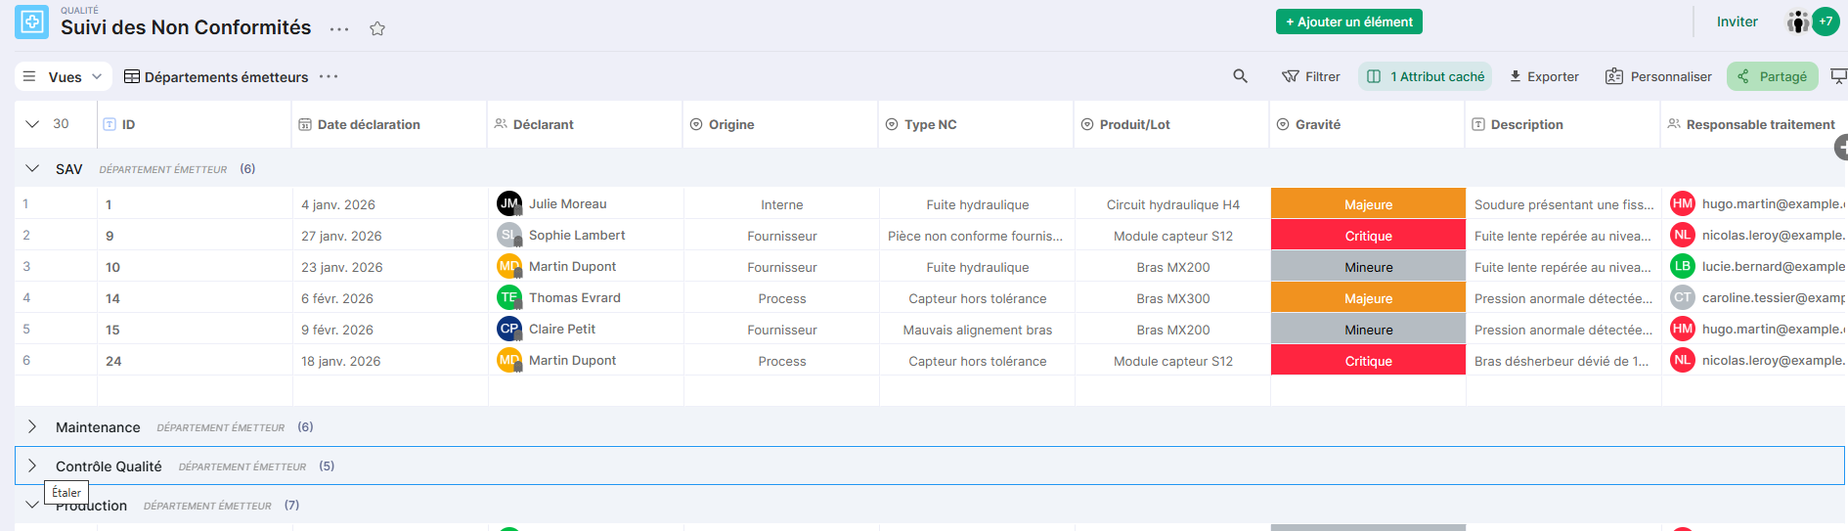Click the Majeure severity cell for ID 14
1848x531 pixels.
tap(1368, 297)
